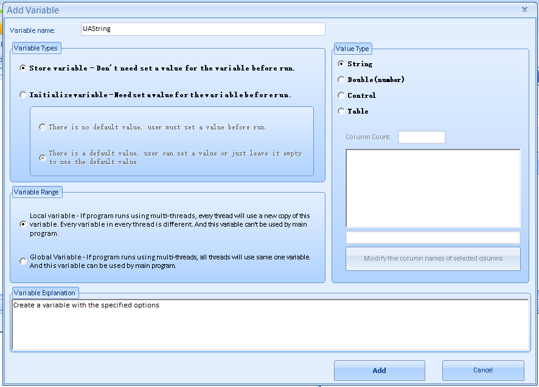The image size is (539, 387).
Task: Select the Initialize variable radio option
Action: (x=24, y=95)
